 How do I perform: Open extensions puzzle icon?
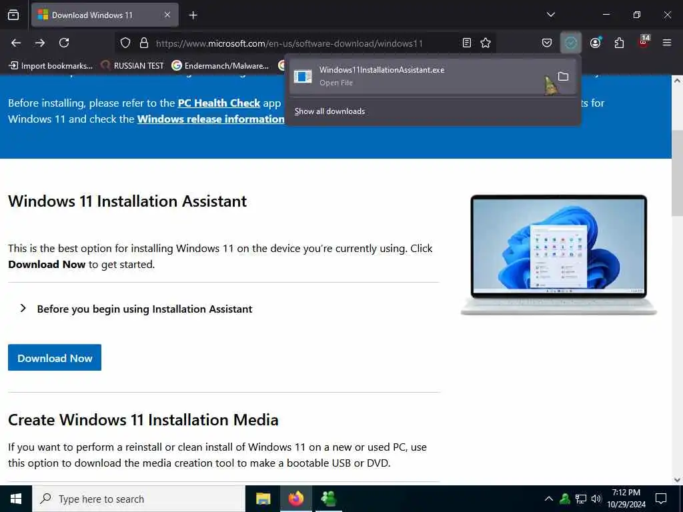(619, 43)
